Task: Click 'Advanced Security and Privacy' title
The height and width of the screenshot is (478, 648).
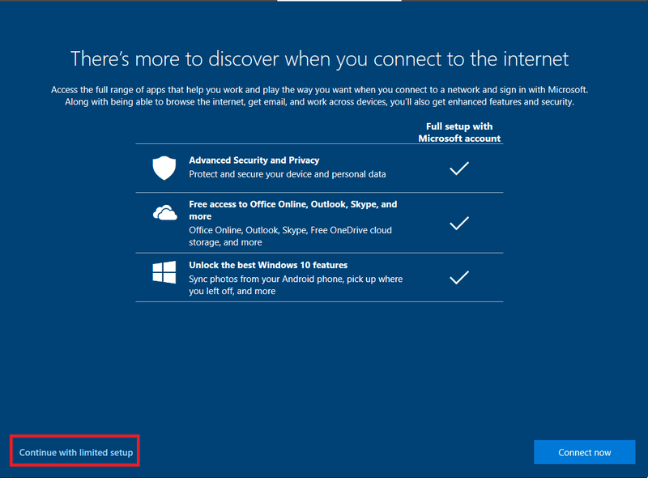Action: coord(254,160)
